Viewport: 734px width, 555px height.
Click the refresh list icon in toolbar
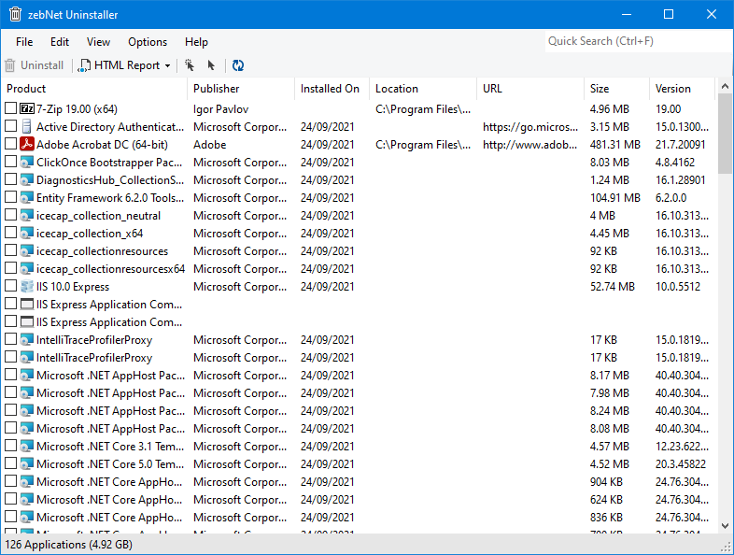(238, 65)
